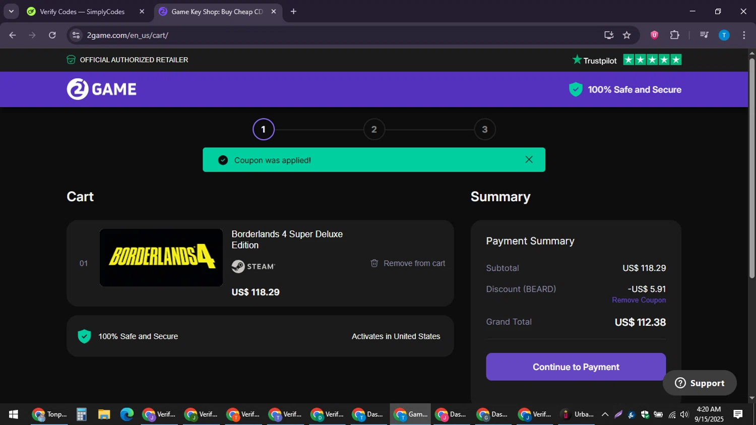This screenshot has width=756, height=425.
Task: Go to checkout step 2
Action: point(374,130)
